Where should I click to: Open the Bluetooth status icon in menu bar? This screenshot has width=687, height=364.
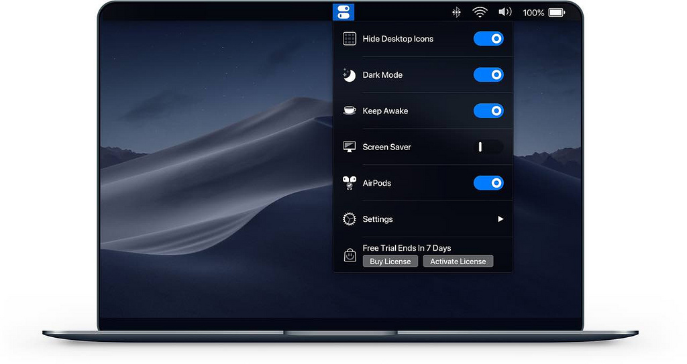click(456, 12)
